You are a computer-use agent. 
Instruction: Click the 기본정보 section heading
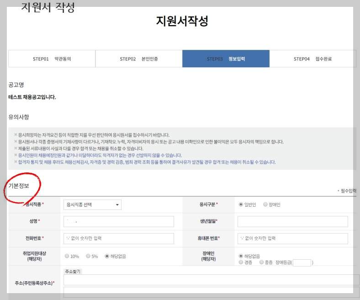tap(19, 186)
